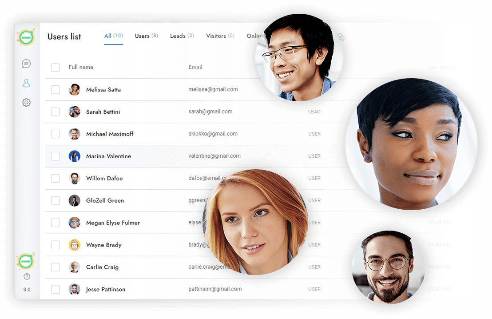Check the select-all checkbox in header row
The height and width of the screenshot is (319, 492).
pos(55,67)
